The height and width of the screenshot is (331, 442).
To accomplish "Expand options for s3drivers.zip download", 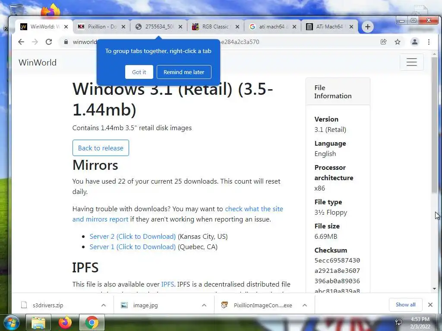I will pos(104,305).
